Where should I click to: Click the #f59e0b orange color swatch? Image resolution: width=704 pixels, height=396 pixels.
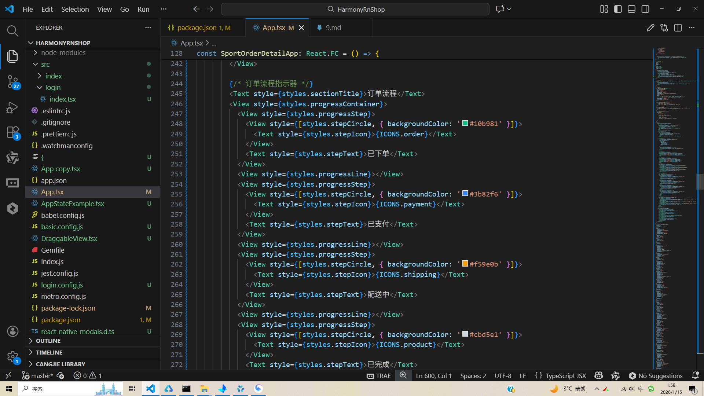point(465,264)
